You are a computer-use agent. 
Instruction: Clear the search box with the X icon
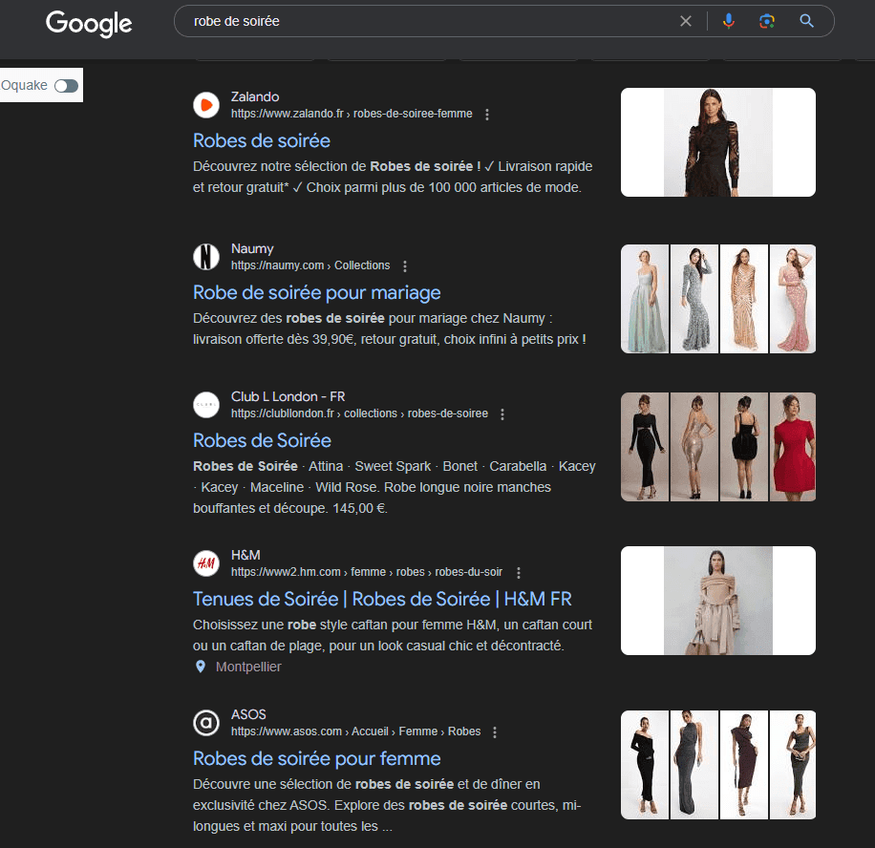(686, 21)
